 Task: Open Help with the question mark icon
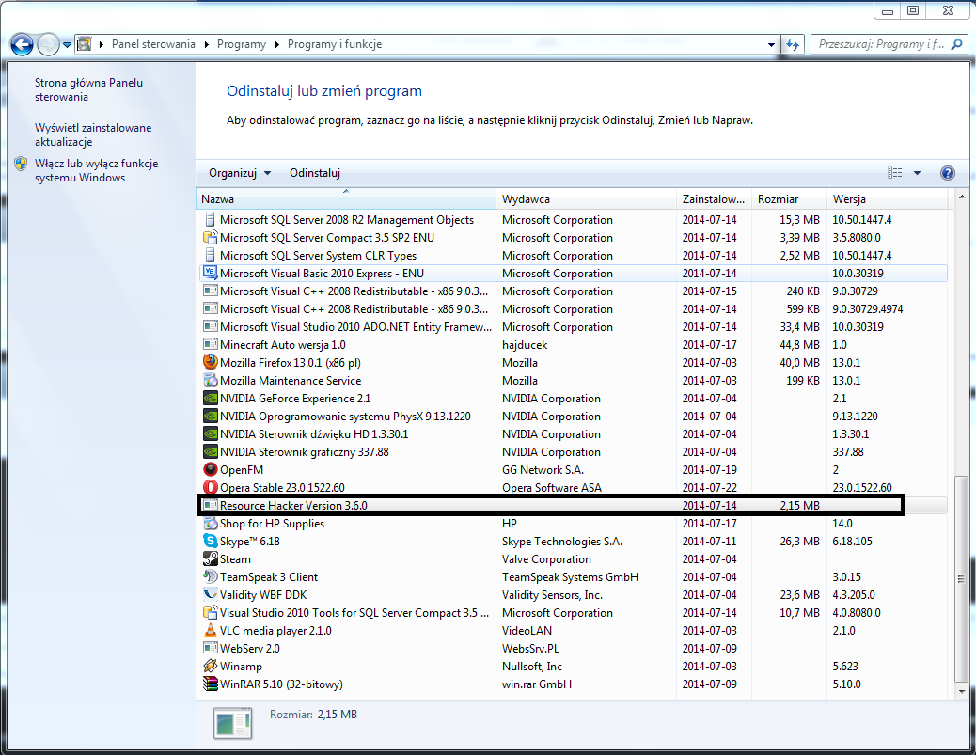948,173
